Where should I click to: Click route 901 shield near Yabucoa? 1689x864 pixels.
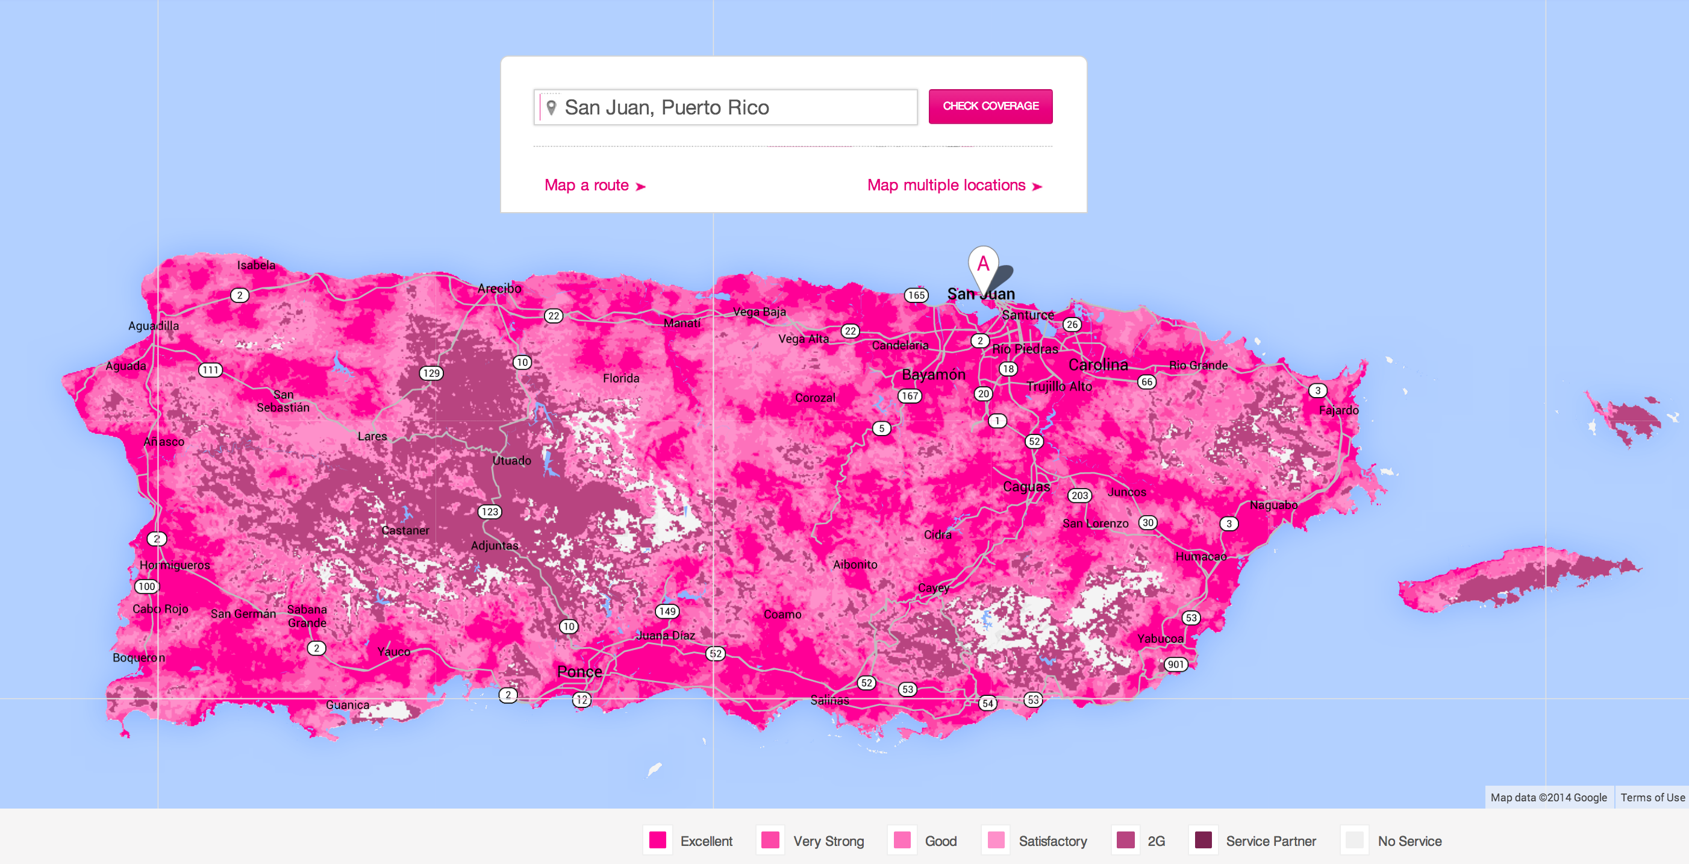tap(1176, 664)
